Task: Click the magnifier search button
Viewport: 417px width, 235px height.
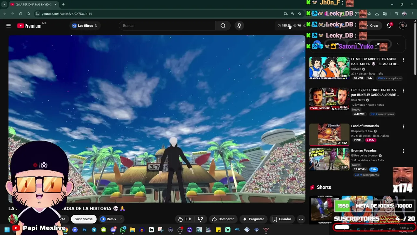Action: coord(223,26)
